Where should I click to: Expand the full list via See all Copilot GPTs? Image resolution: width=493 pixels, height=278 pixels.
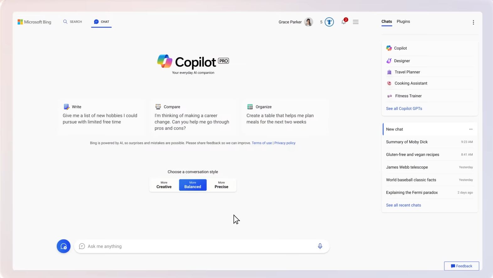point(404,109)
